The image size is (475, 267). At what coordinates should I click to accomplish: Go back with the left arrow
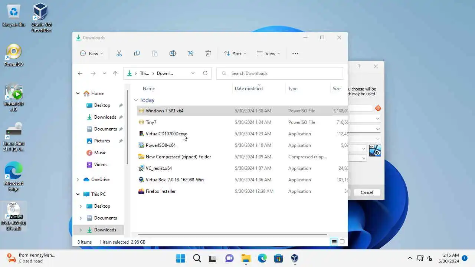tap(80, 73)
